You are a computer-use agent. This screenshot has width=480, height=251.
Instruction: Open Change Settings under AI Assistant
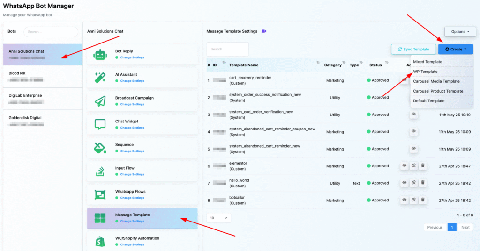coord(132,81)
